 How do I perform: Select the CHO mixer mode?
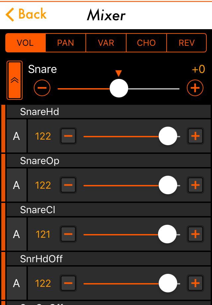coord(146,43)
